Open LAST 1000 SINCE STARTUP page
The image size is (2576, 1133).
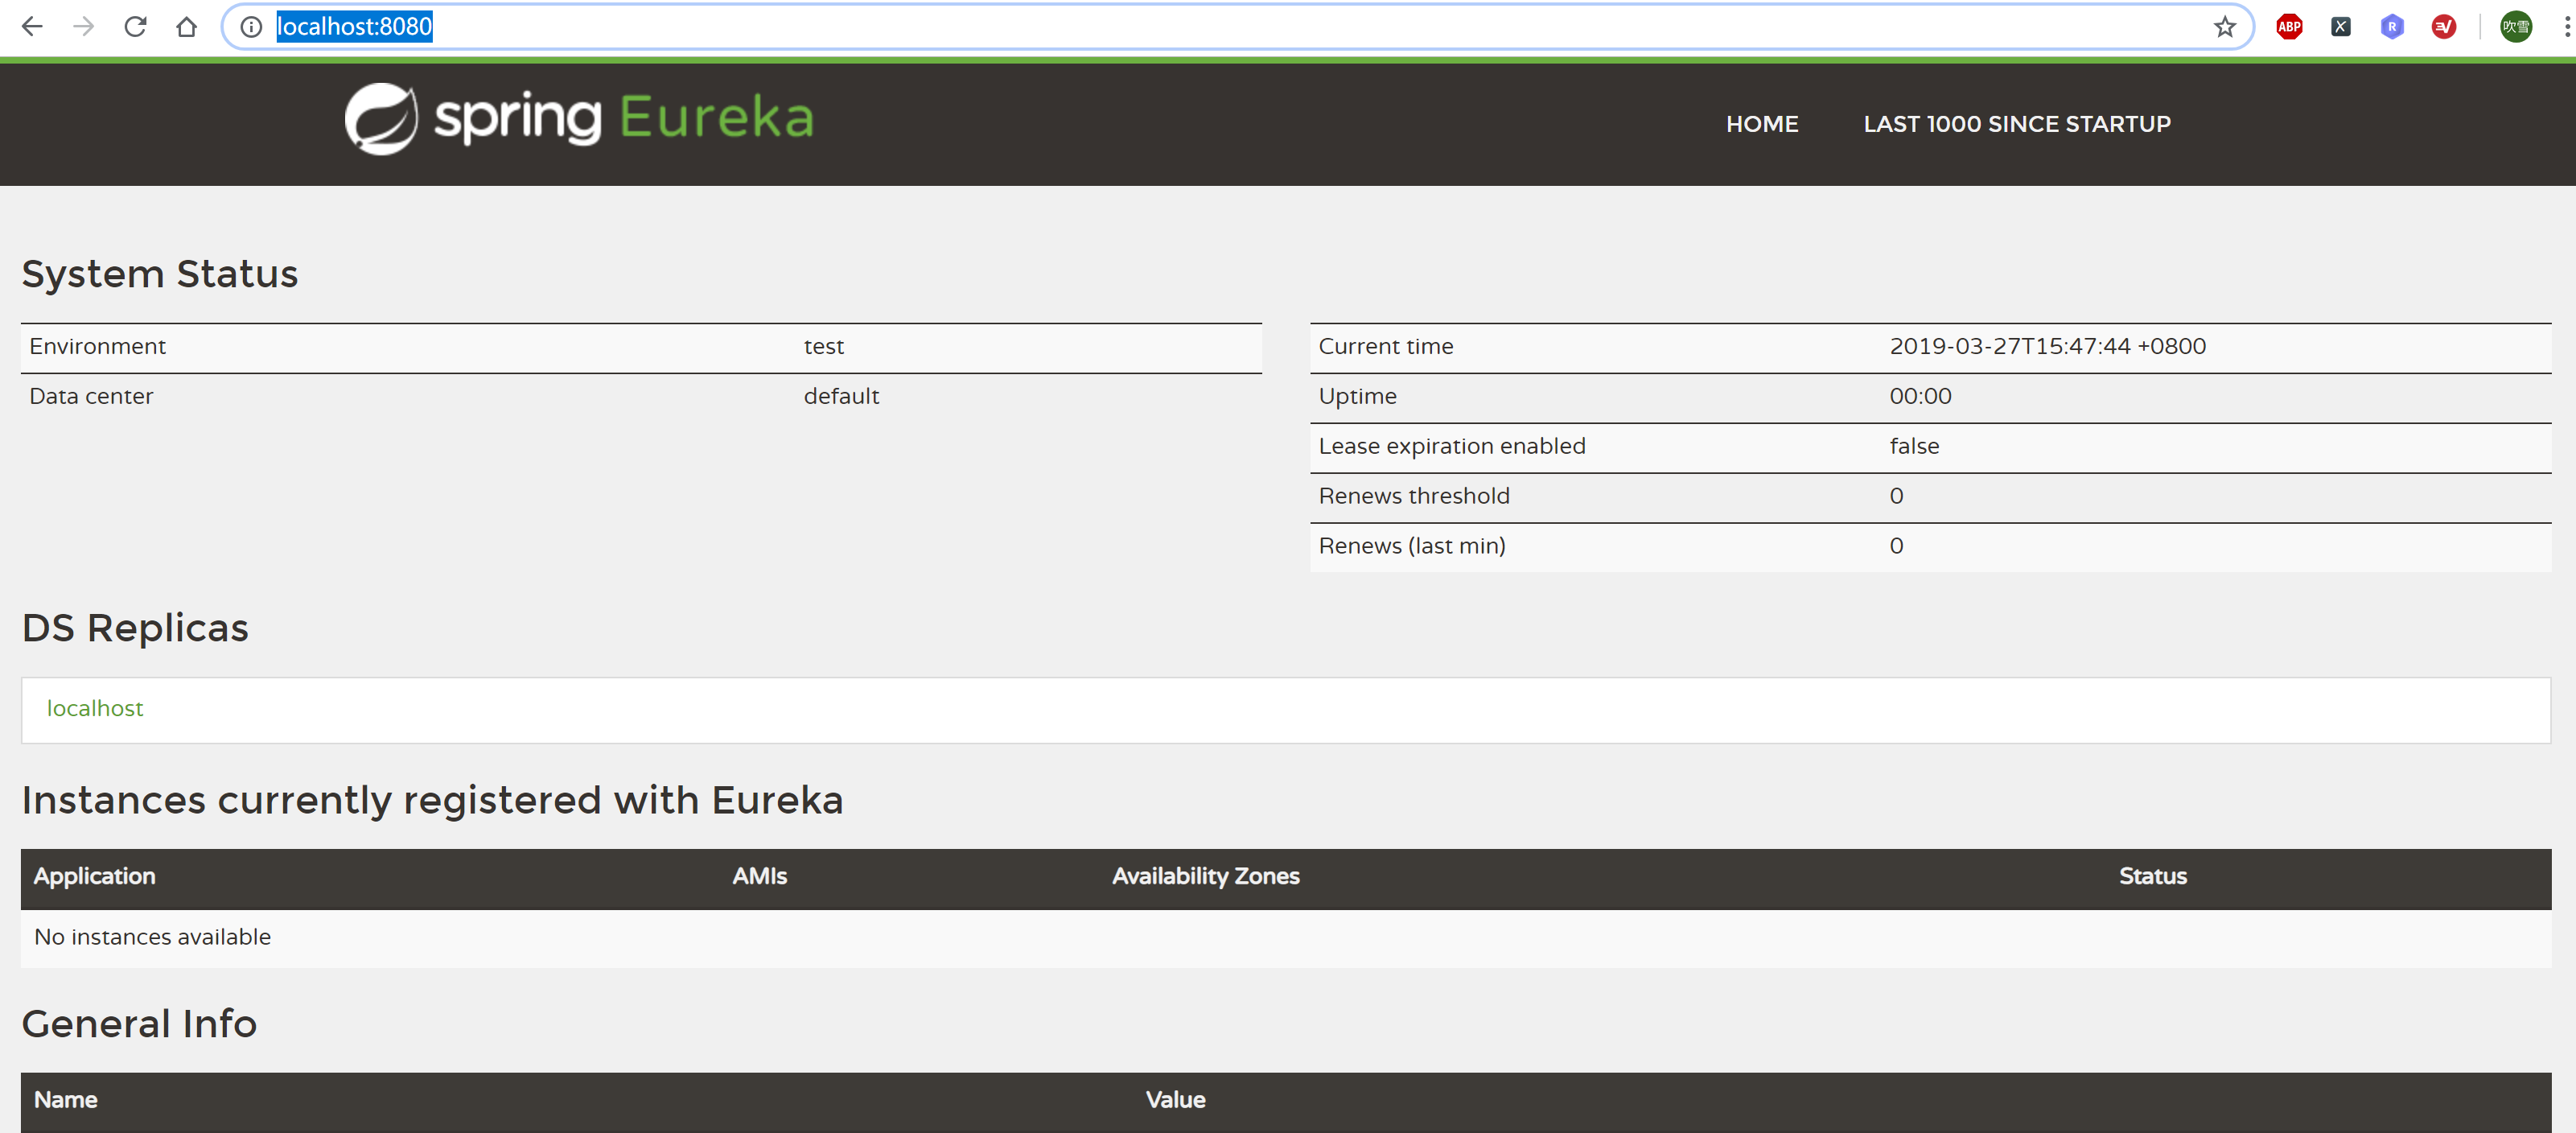click(2017, 124)
